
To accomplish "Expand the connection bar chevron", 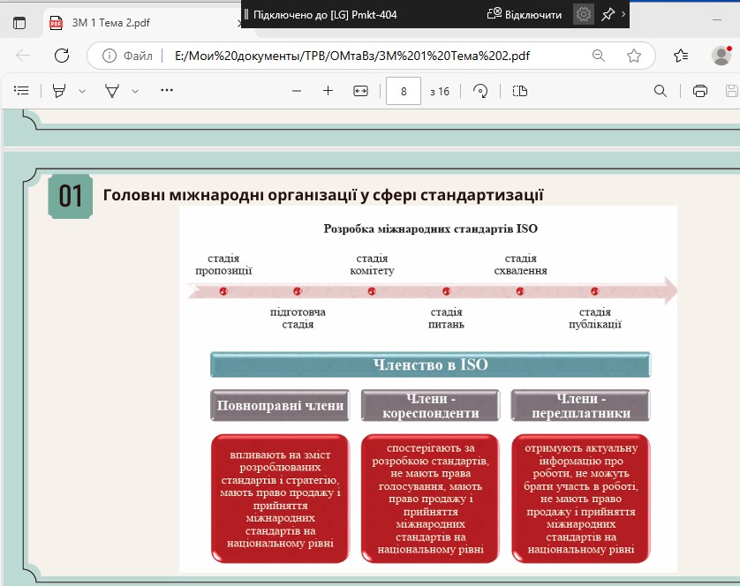I will [623, 14].
